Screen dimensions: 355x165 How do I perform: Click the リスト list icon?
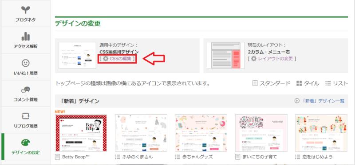(x=328, y=83)
